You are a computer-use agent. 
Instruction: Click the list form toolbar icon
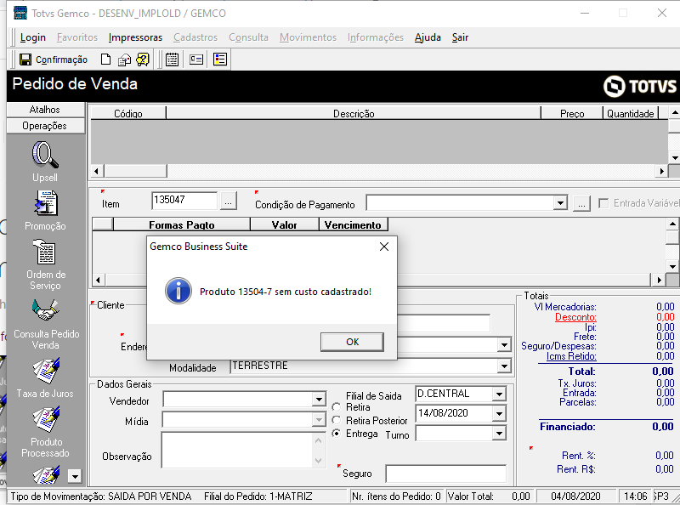pyautogui.click(x=220, y=60)
